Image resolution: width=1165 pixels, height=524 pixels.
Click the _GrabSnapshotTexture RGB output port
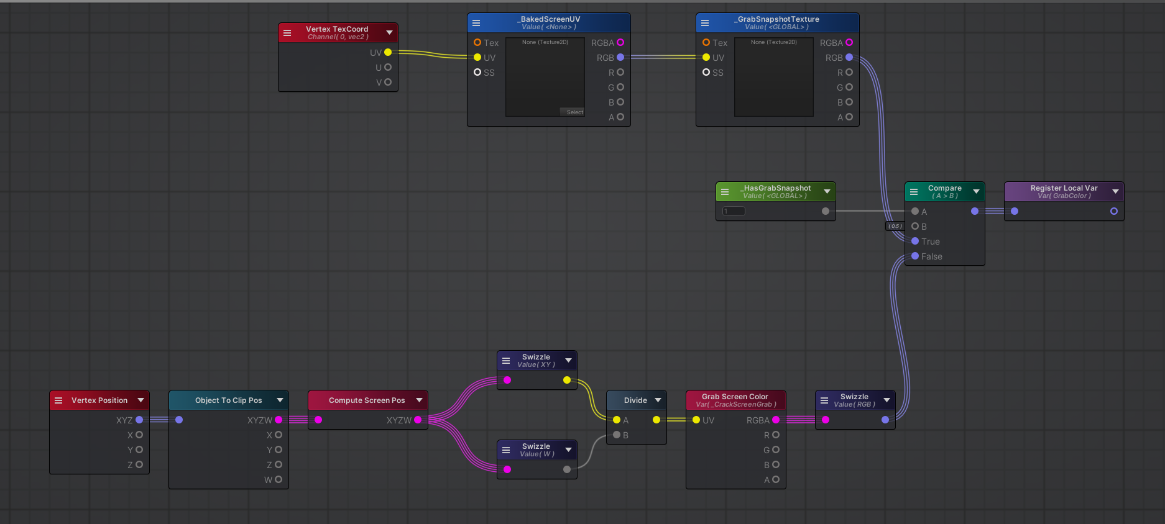[849, 57]
